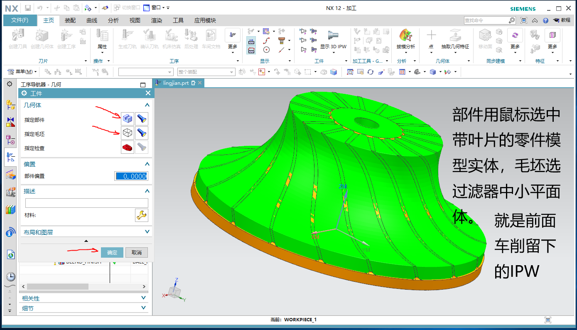577x330 pixels.
Task: Click flashlight display icon next to 指定部件
Action: coord(142,119)
